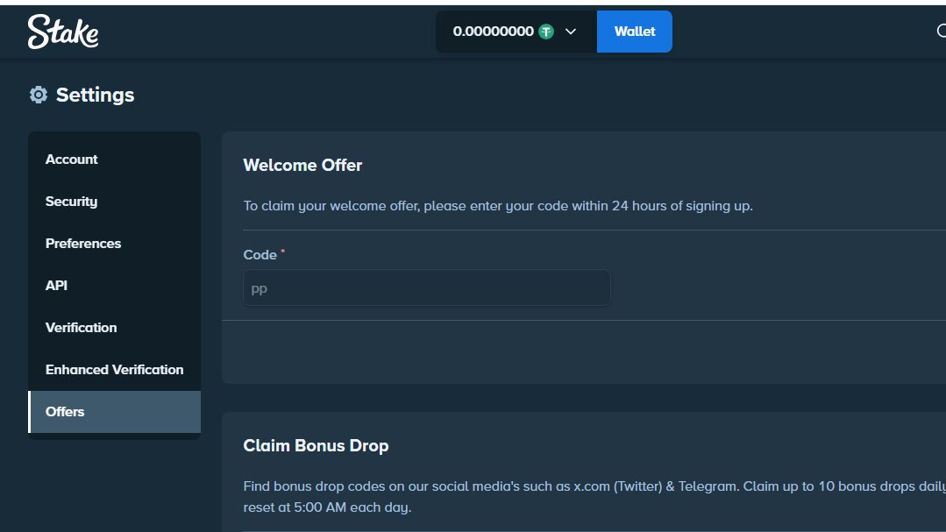946x532 pixels.
Task: Click the Code field label
Action: tap(260, 255)
